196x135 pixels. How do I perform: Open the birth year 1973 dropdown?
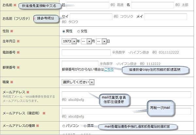[69, 41]
